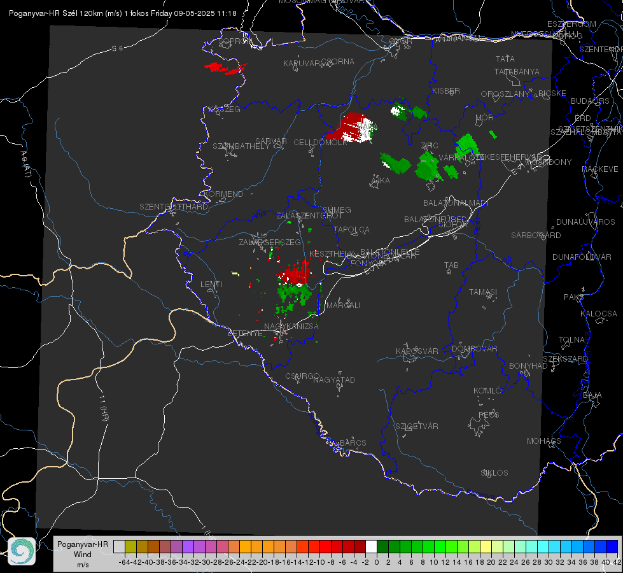Click the BICSKE city label
Image resolution: width=623 pixels, height=573 pixels.
552,94
